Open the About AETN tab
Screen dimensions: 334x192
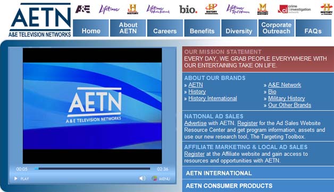pyautogui.click(x=128, y=28)
